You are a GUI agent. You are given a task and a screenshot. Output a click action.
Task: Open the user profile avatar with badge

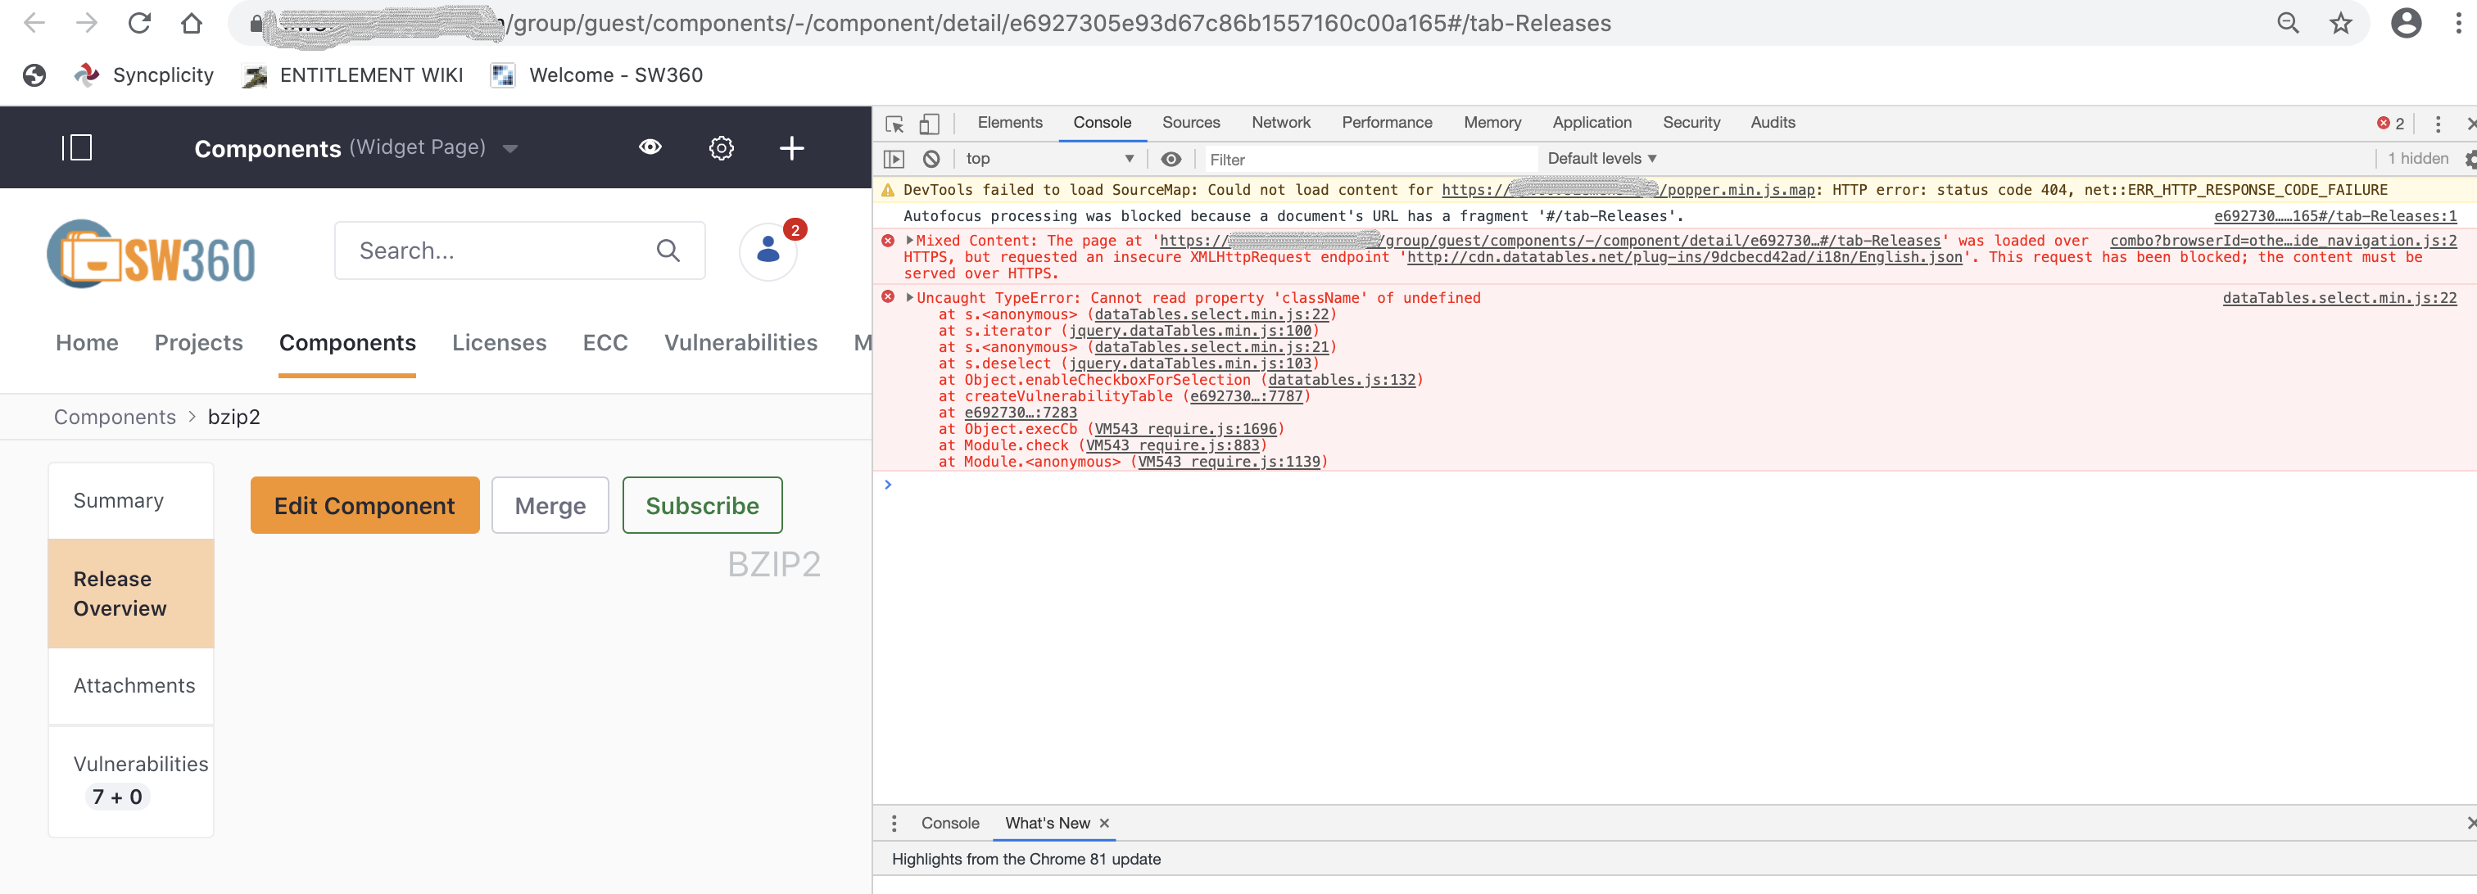coord(767,251)
